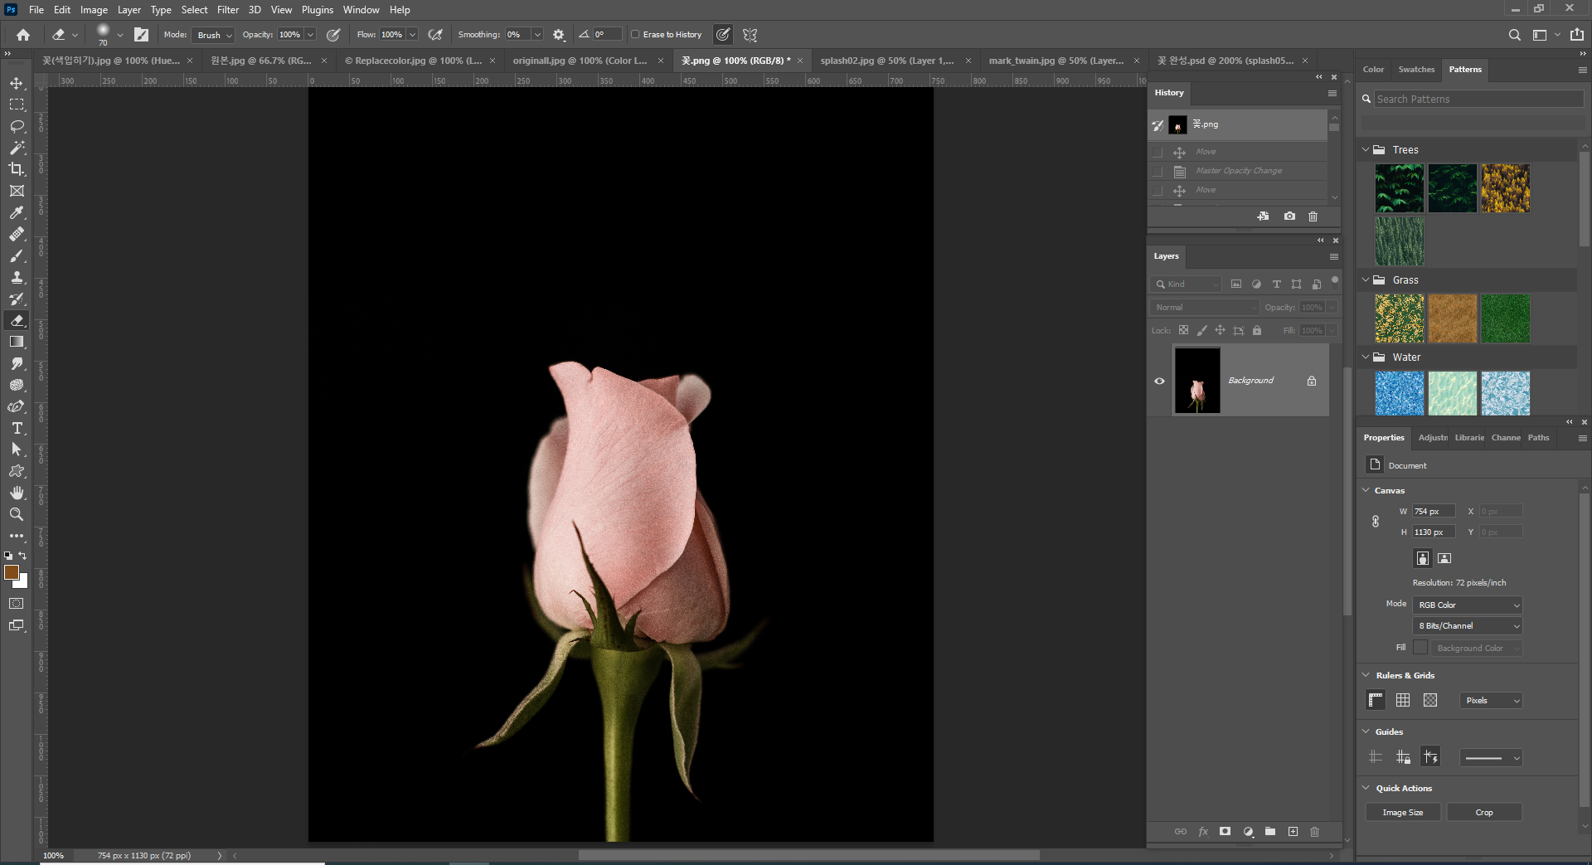Collapse the Trees pattern group
Viewport: 1592px width, 865px height.
1366,150
